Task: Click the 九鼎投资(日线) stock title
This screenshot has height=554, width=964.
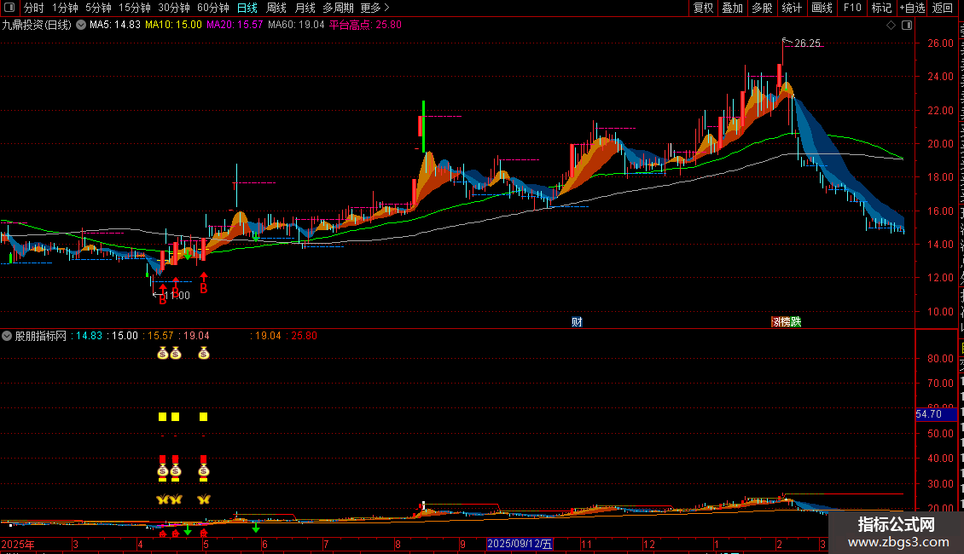Action: point(37,25)
